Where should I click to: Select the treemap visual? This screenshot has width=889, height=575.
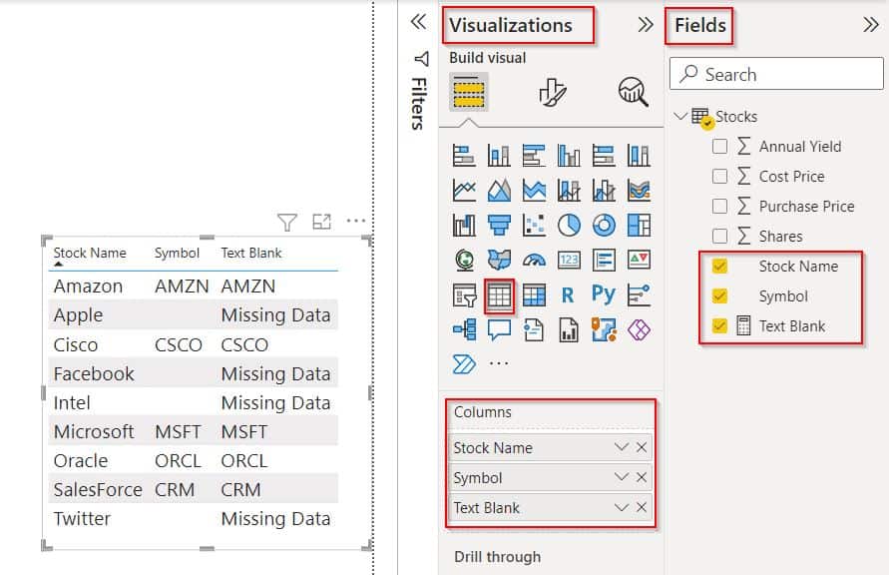pyautogui.click(x=639, y=226)
